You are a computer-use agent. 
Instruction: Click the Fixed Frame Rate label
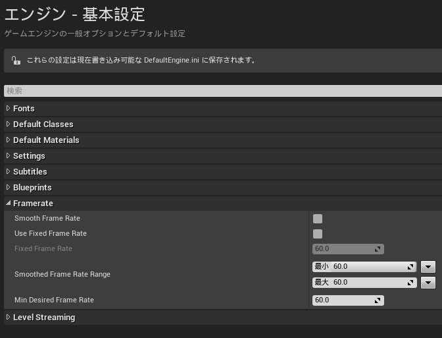tap(43, 249)
